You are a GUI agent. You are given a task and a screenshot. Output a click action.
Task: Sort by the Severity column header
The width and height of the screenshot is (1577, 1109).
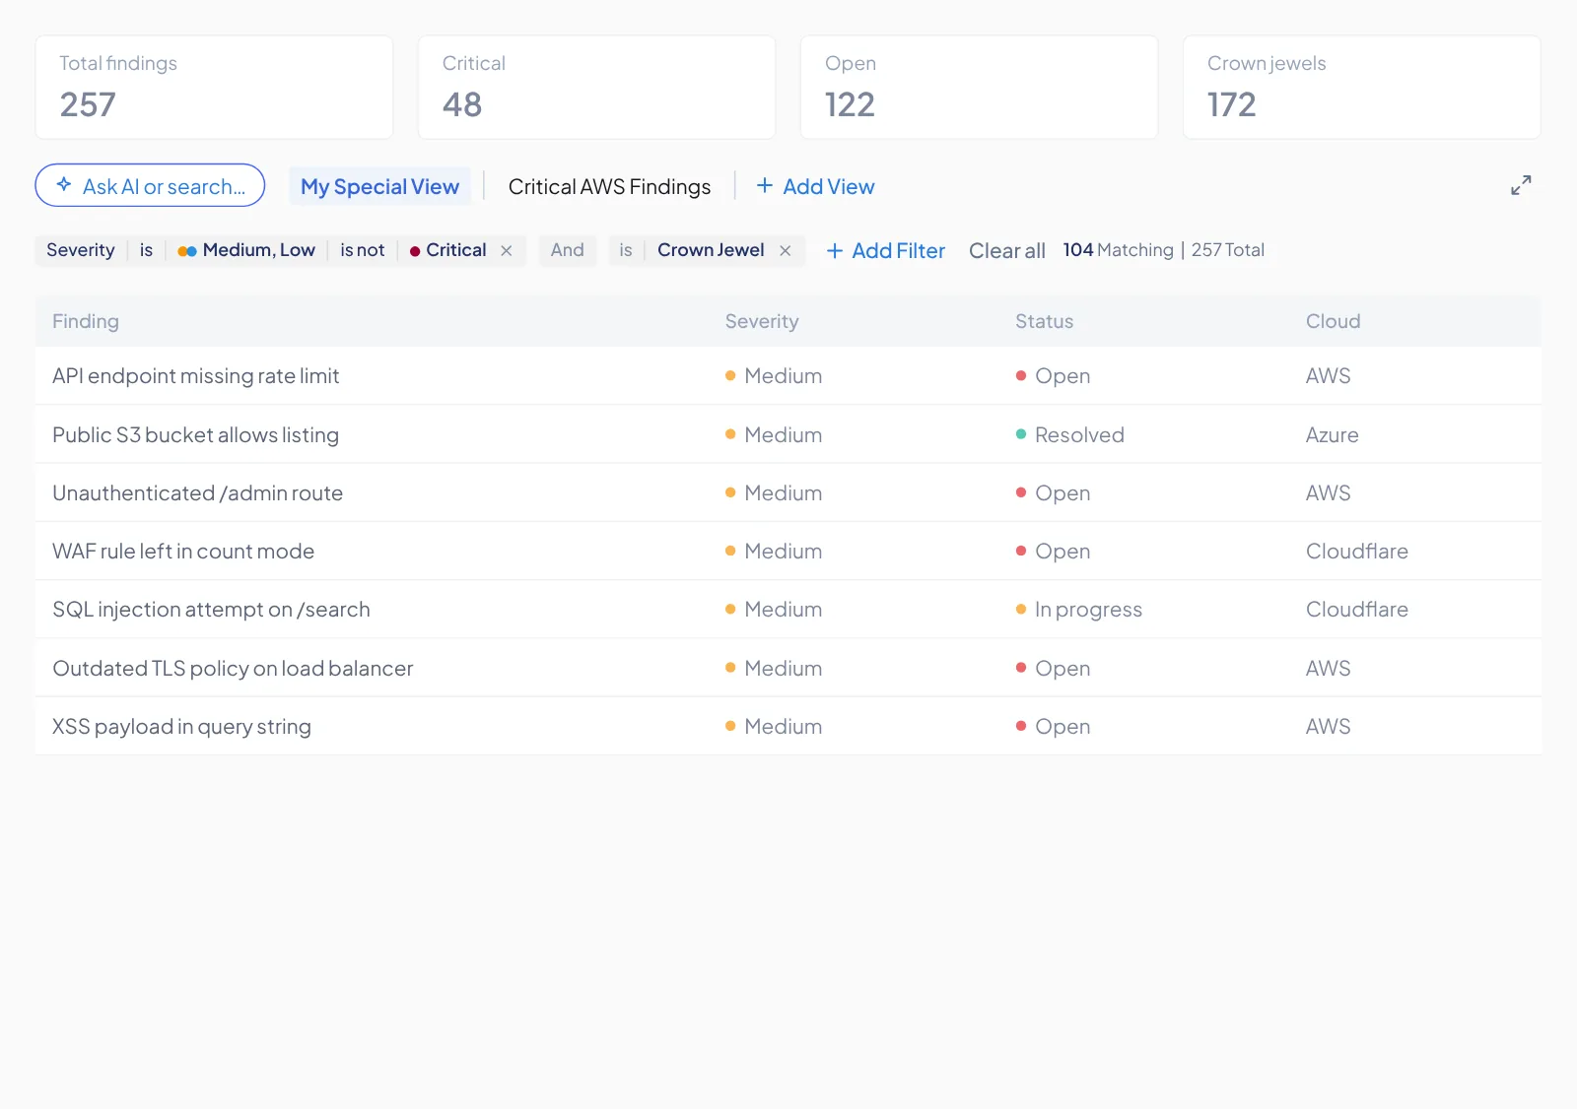pyautogui.click(x=762, y=321)
